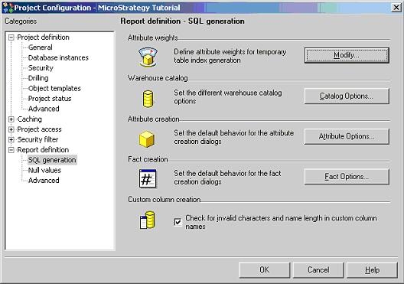
Task: Click the Project access label
Action: (39, 129)
